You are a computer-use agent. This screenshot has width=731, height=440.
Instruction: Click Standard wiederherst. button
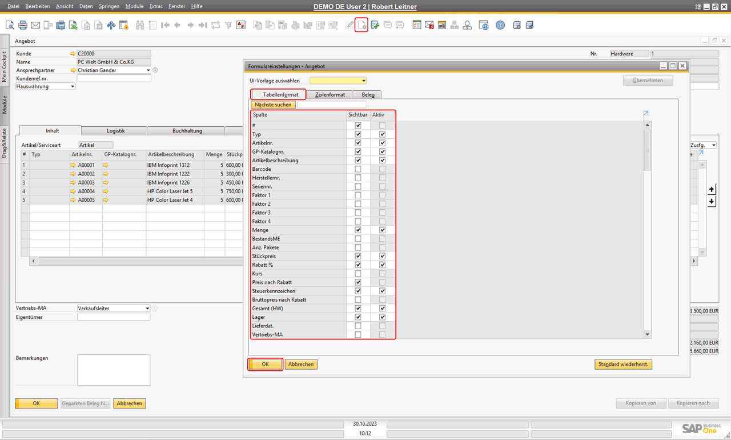(623, 364)
